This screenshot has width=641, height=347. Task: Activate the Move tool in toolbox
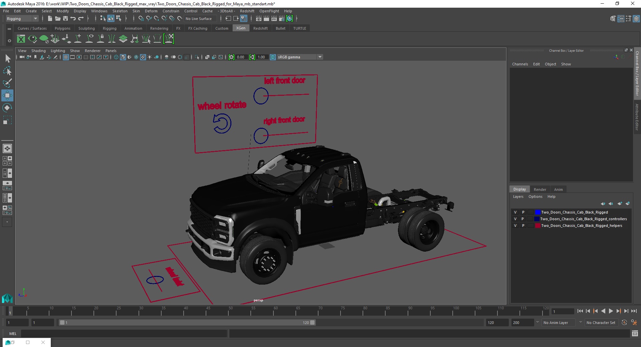pyautogui.click(x=7, y=95)
